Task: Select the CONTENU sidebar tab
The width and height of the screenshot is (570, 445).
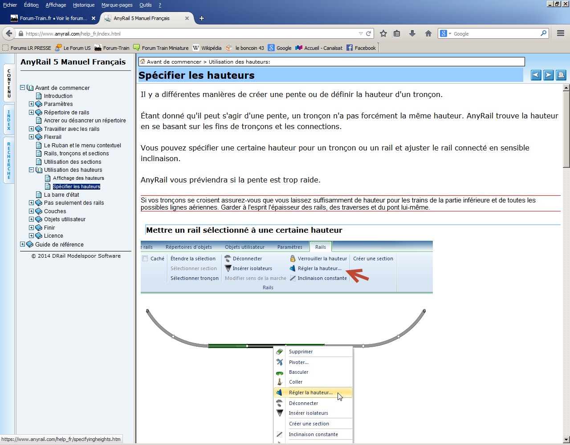Action: pyautogui.click(x=9, y=83)
